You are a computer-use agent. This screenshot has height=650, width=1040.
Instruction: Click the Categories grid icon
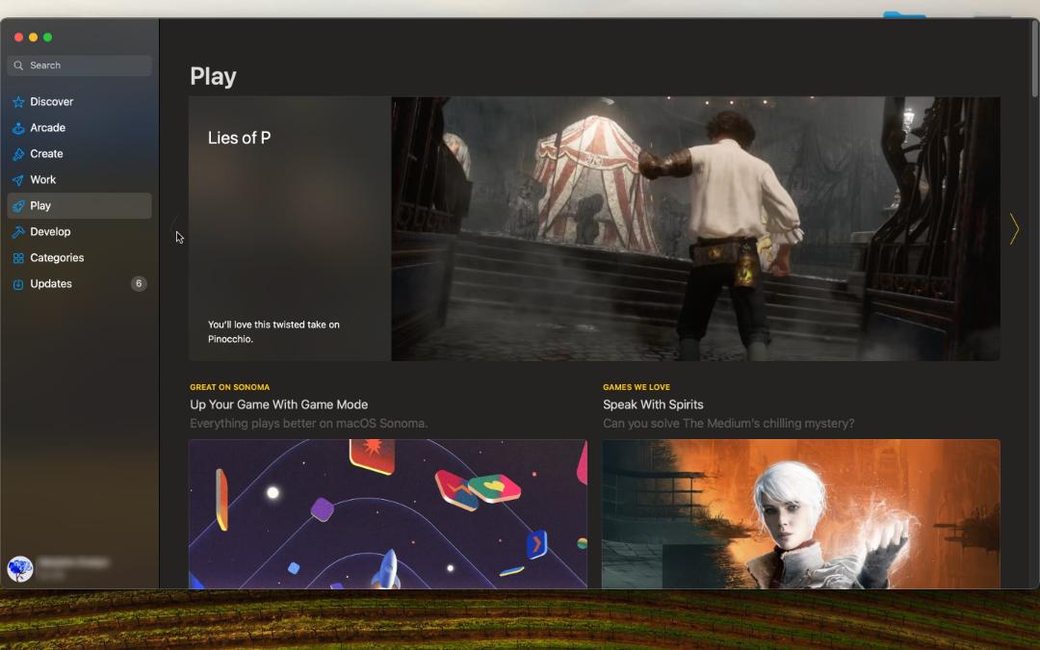[18, 258]
